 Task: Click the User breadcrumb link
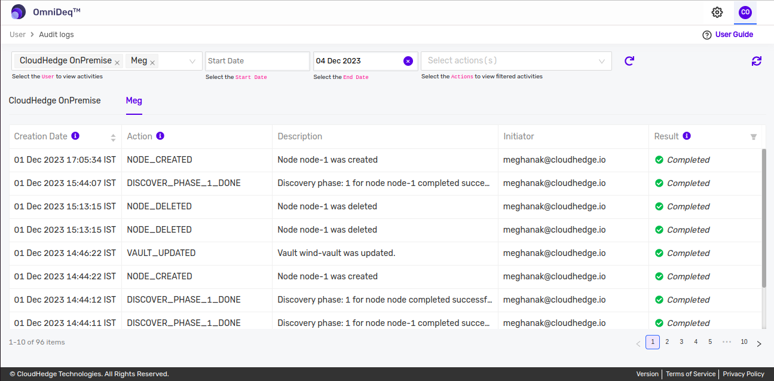[x=18, y=35]
